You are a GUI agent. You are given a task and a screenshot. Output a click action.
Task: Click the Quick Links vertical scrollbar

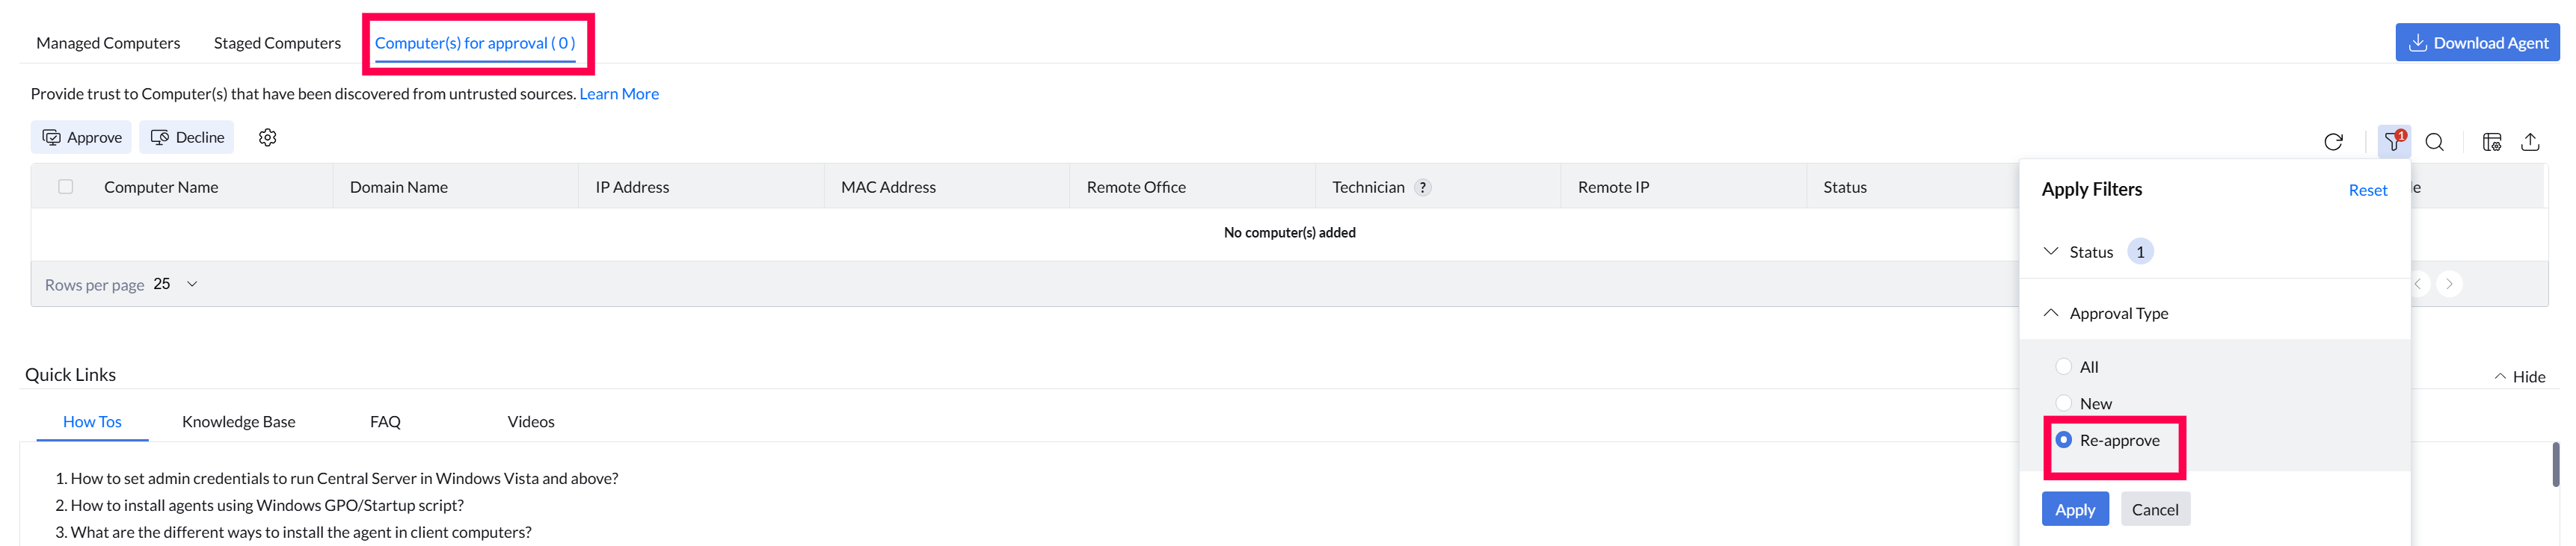pos(2556,465)
